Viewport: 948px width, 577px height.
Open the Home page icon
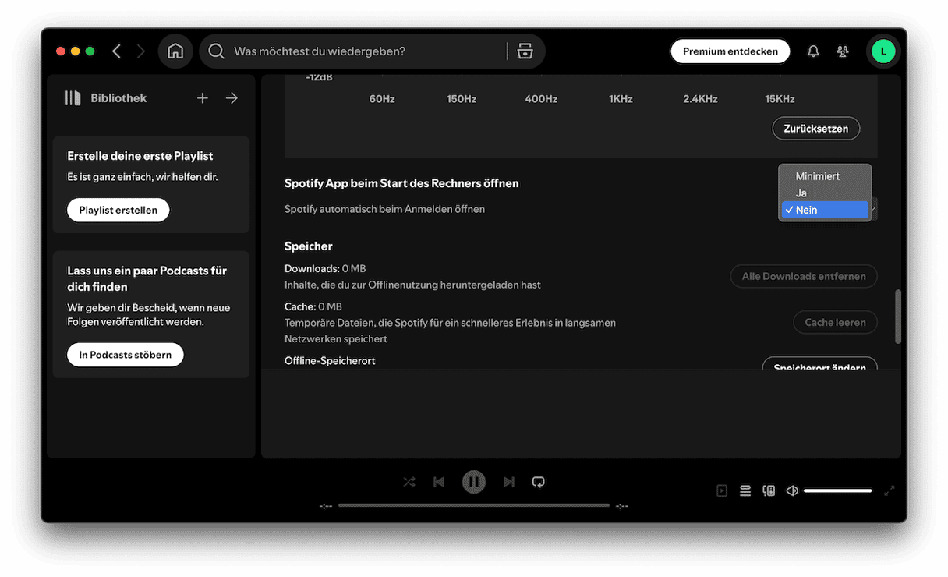[x=175, y=51]
